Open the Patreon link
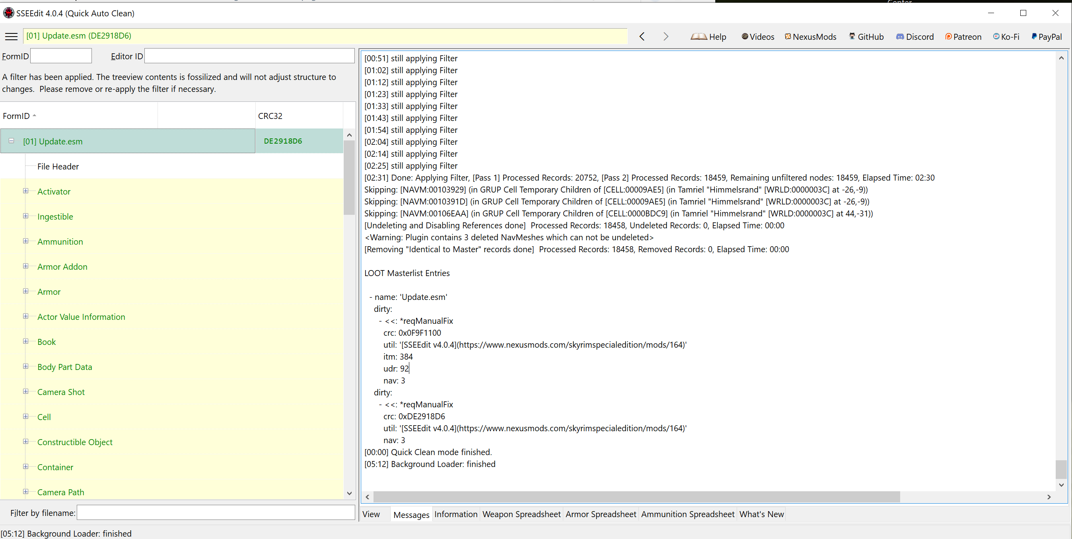 pos(963,37)
